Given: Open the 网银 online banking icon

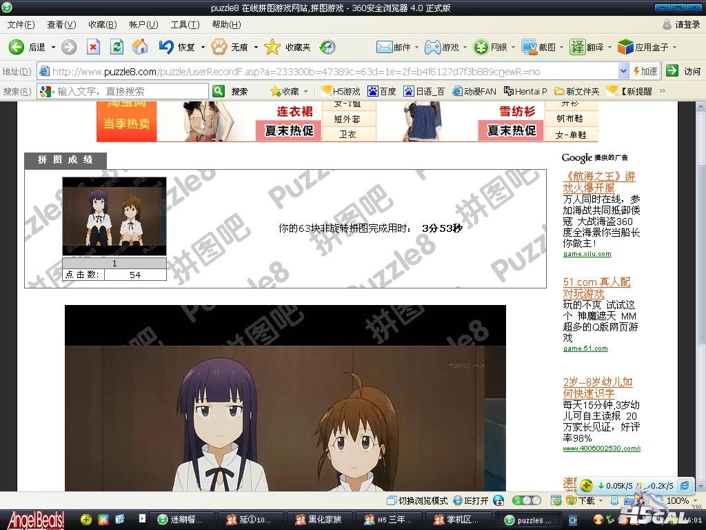Looking at the screenshot, I should coord(481,47).
